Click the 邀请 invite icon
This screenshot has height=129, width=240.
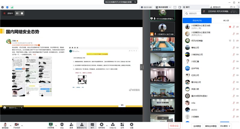[x=71, y=124]
